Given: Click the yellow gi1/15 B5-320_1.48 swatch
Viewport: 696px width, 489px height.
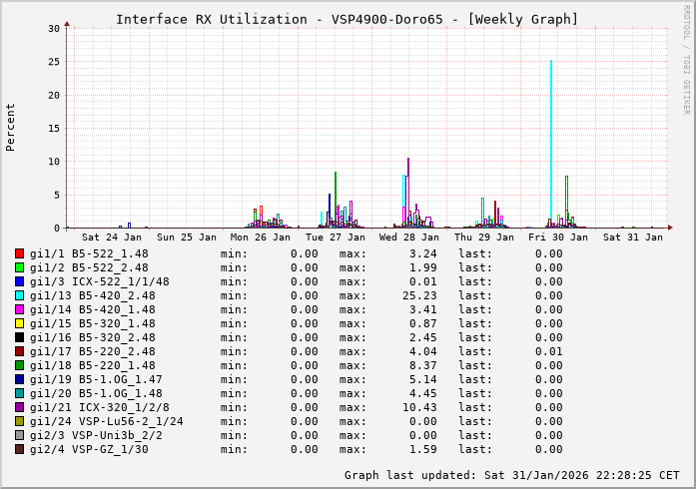Looking at the screenshot, I should pos(19,323).
